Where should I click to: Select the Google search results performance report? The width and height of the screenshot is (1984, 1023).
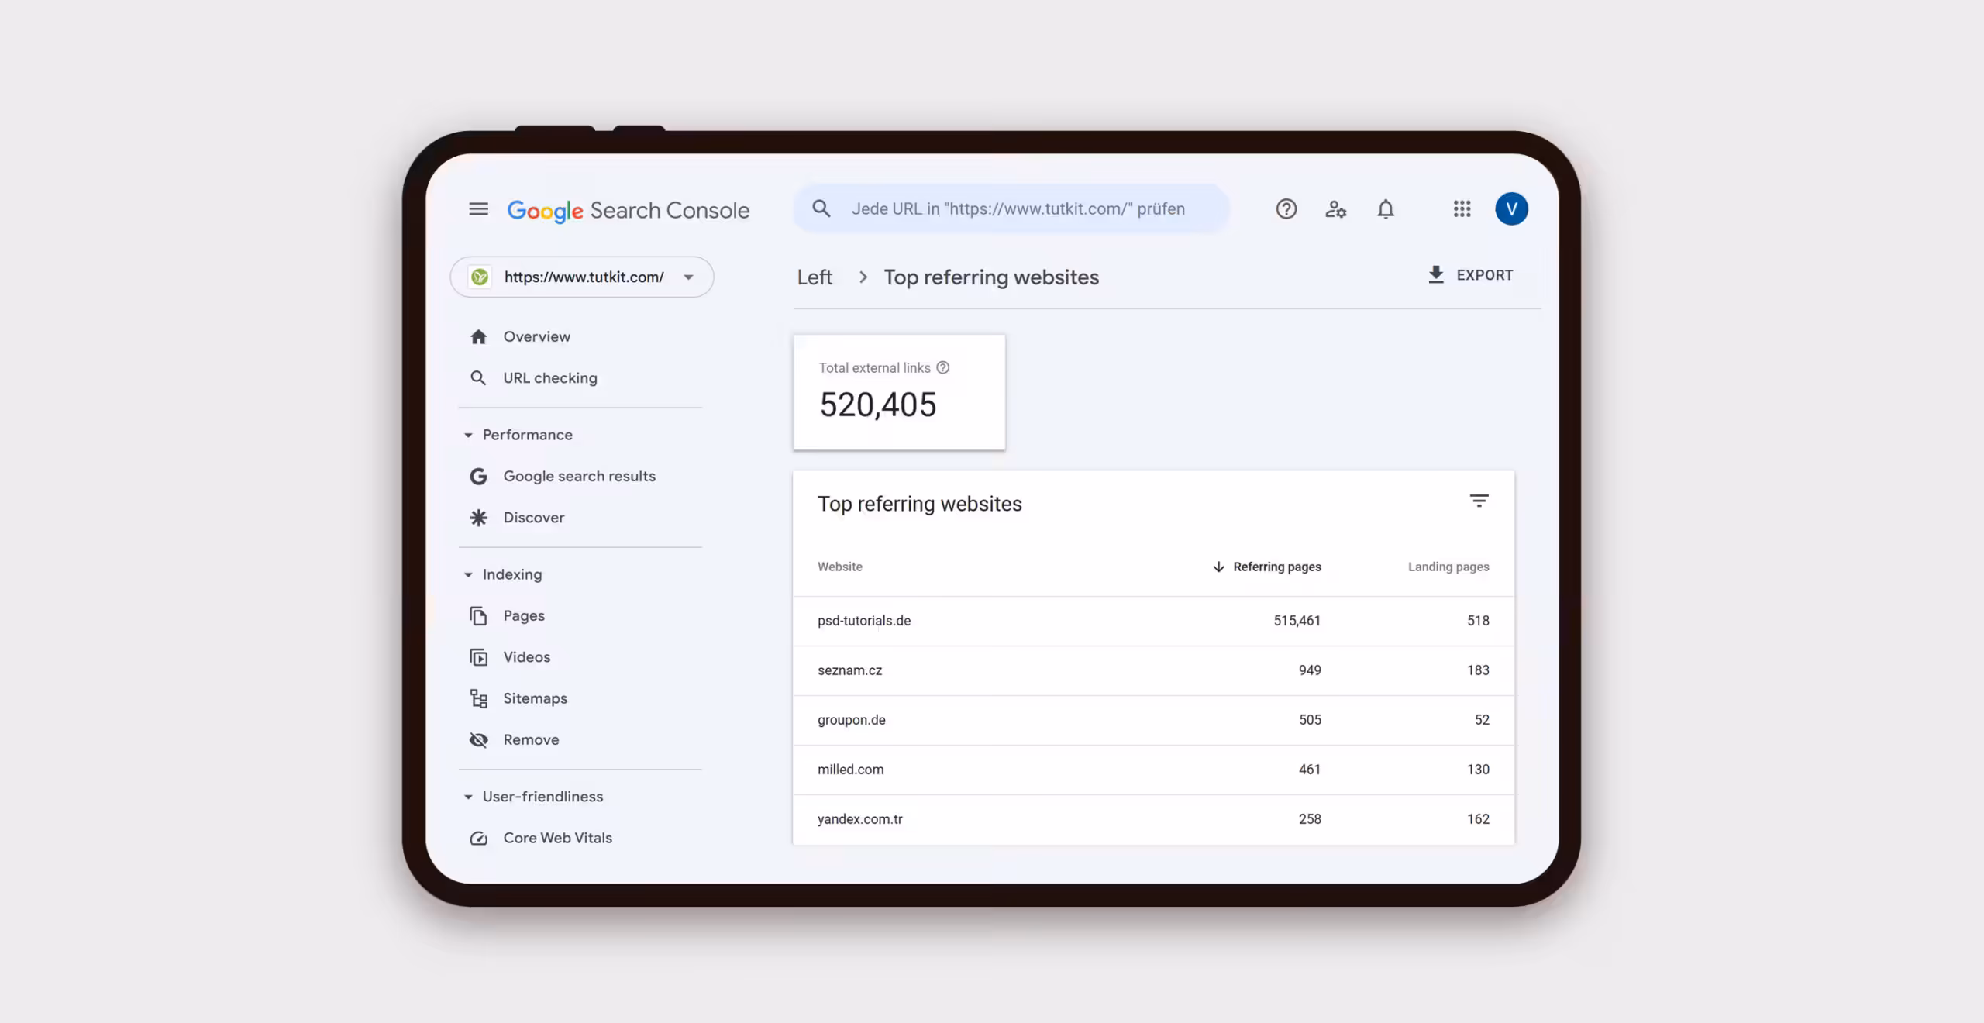579,476
